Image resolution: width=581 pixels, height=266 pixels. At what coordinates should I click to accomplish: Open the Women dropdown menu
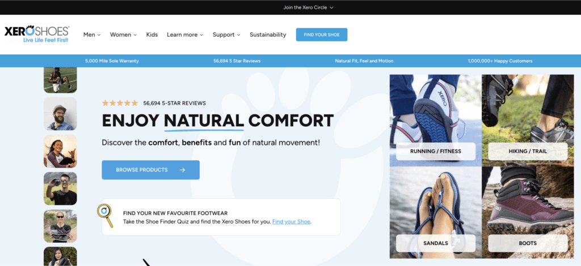(123, 35)
